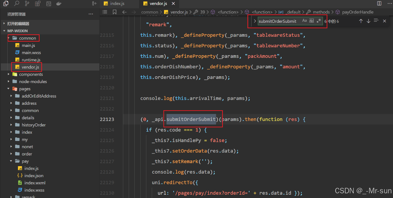Toggle the bookmark icon in breadcrumb bar

click(114, 12)
